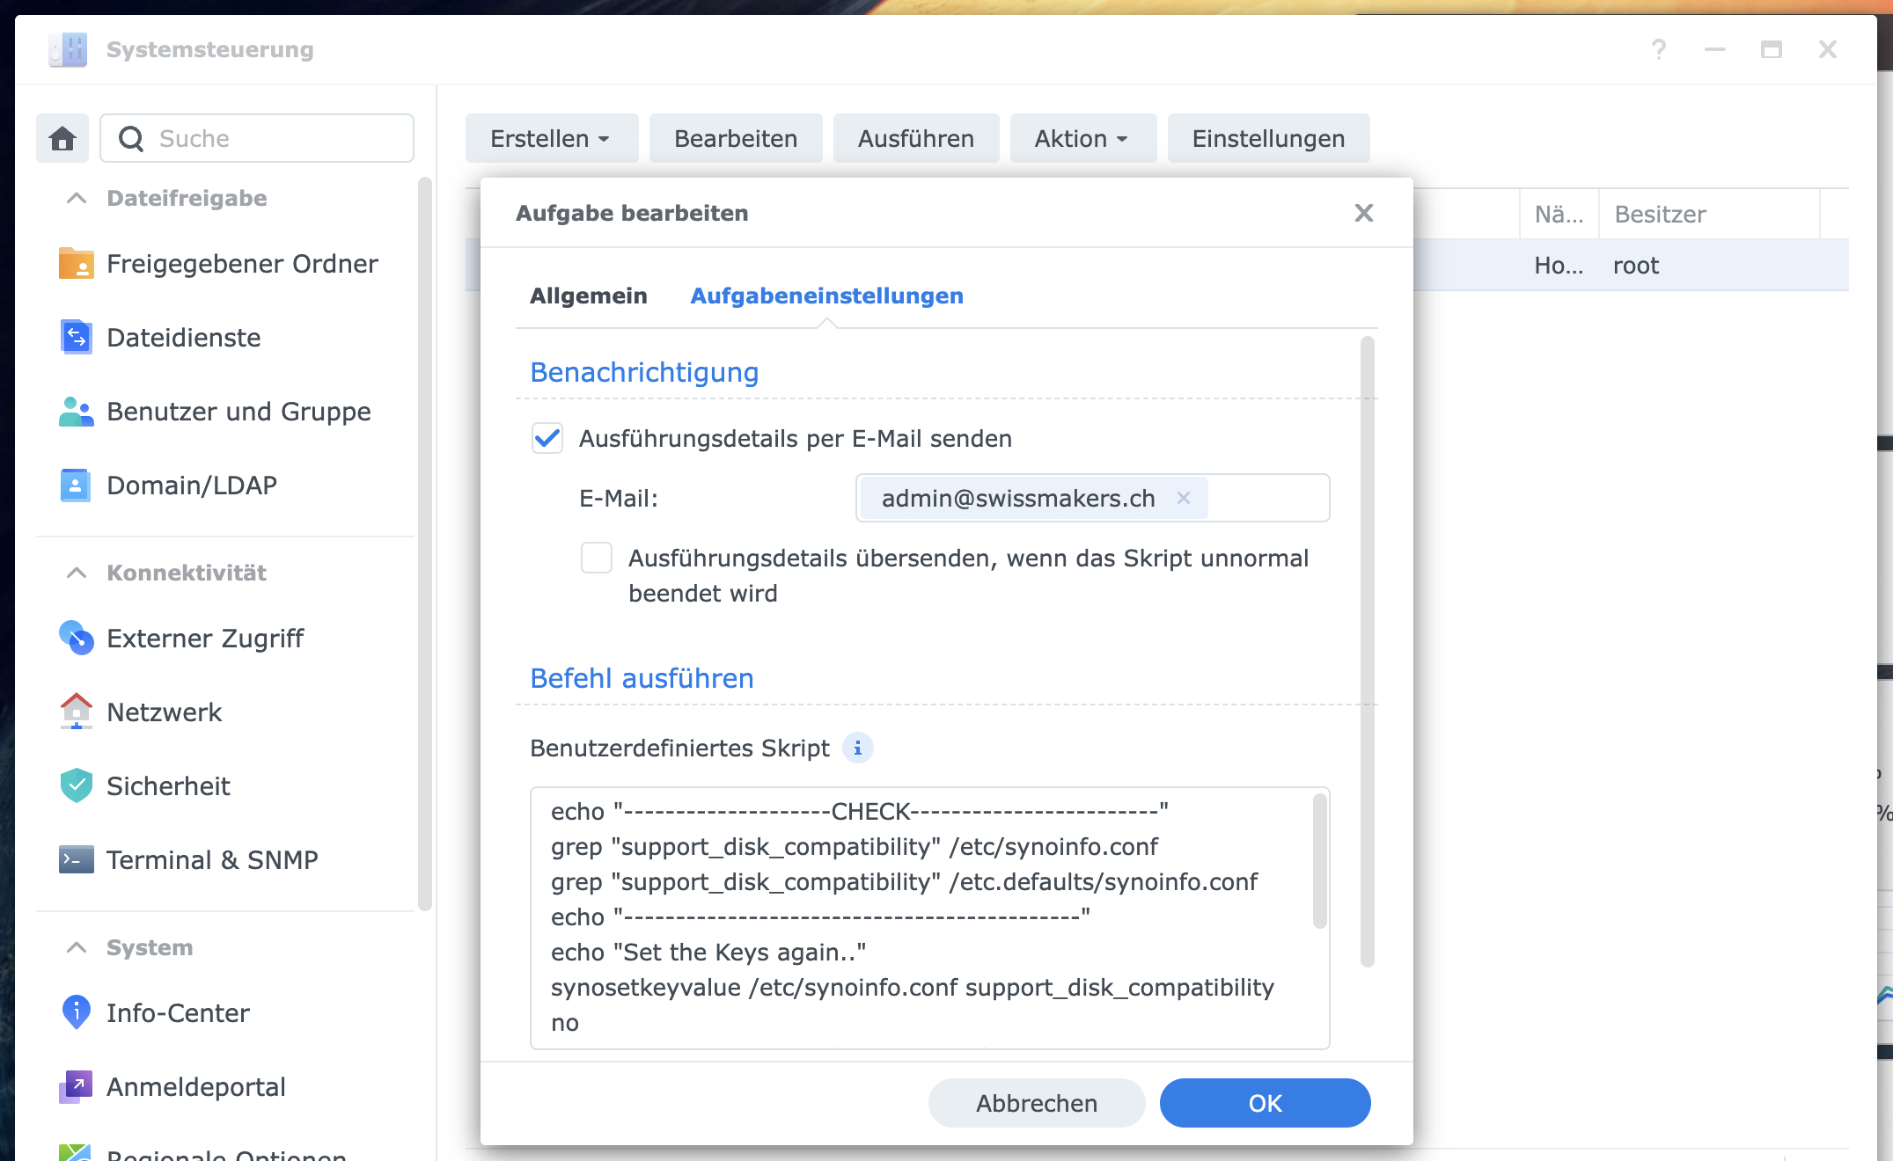Select the Aufgabeneinstellungen tab
This screenshot has height=1161, width=1893.
point(826,296)
